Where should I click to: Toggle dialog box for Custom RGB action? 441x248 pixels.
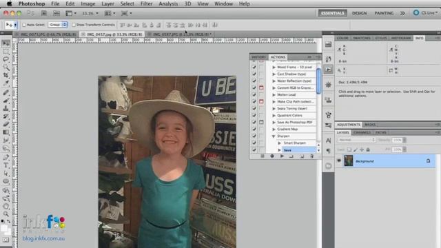261,87
